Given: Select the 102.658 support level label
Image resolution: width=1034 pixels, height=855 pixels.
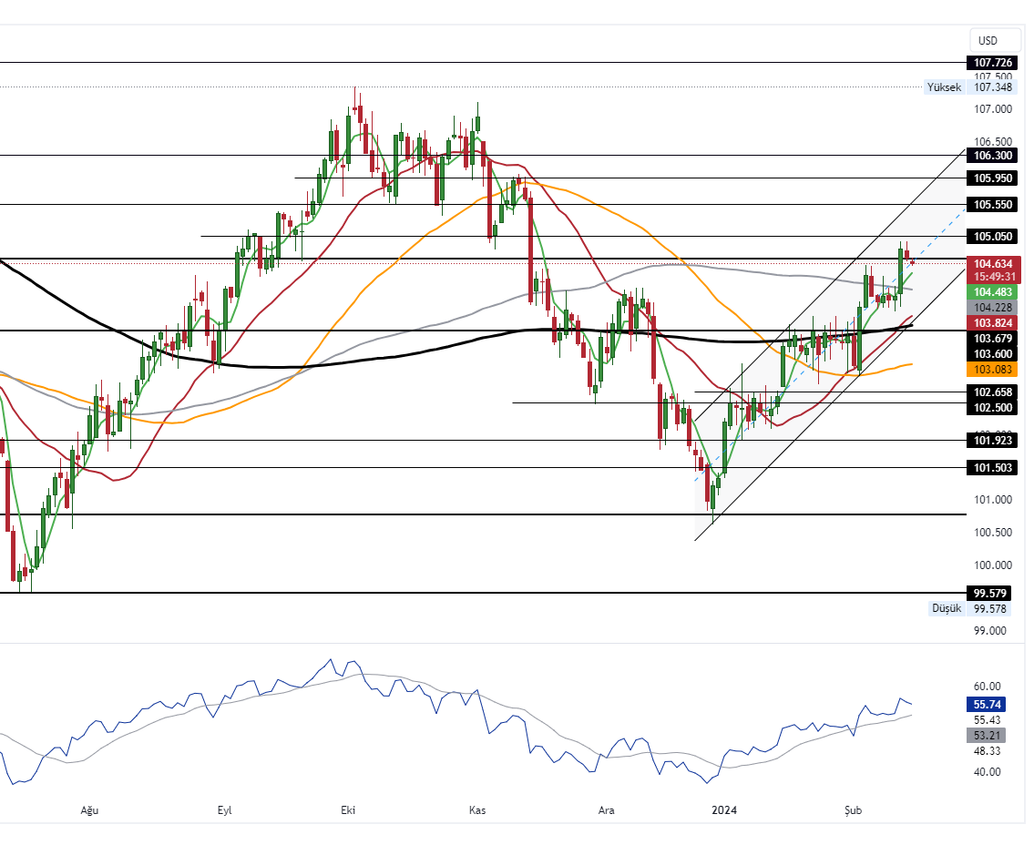Looking at the screenshot, I should [992, 392].
